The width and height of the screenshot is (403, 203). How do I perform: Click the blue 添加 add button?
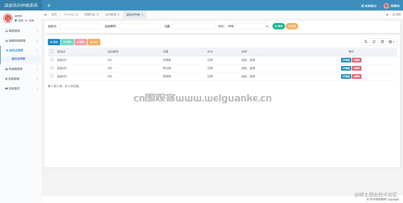(54, 42)
